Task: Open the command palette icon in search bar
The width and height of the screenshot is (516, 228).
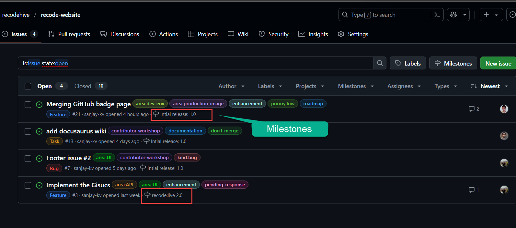Action: [x=437, y=15]
